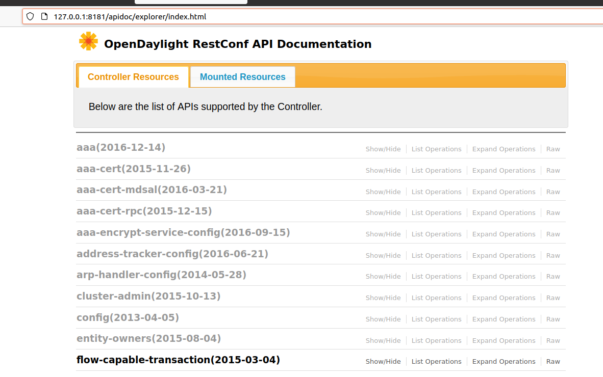Click the address bar URL field
Viewport: 603px width, 377px height.
tap(312, 16)
